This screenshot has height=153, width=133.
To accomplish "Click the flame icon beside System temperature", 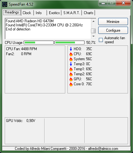I will 71,59.
